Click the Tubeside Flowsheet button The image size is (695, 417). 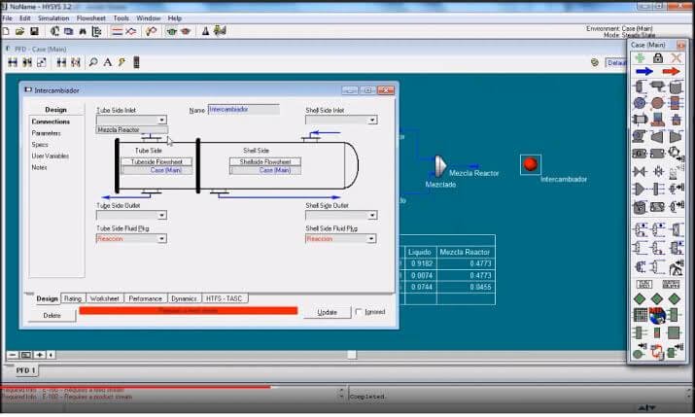click(156, 162)
